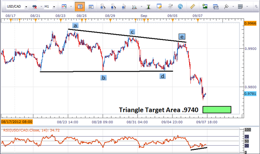260x154 pixels.
Task: Click the zoom out magnifier icon
Action: point(113,7)
